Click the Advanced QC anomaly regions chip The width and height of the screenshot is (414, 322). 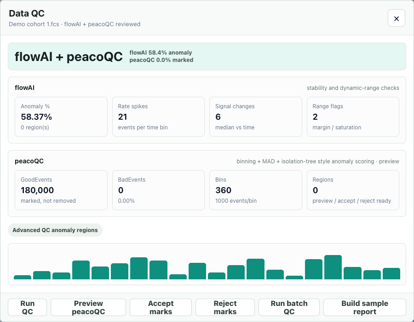tap(55, 230)
